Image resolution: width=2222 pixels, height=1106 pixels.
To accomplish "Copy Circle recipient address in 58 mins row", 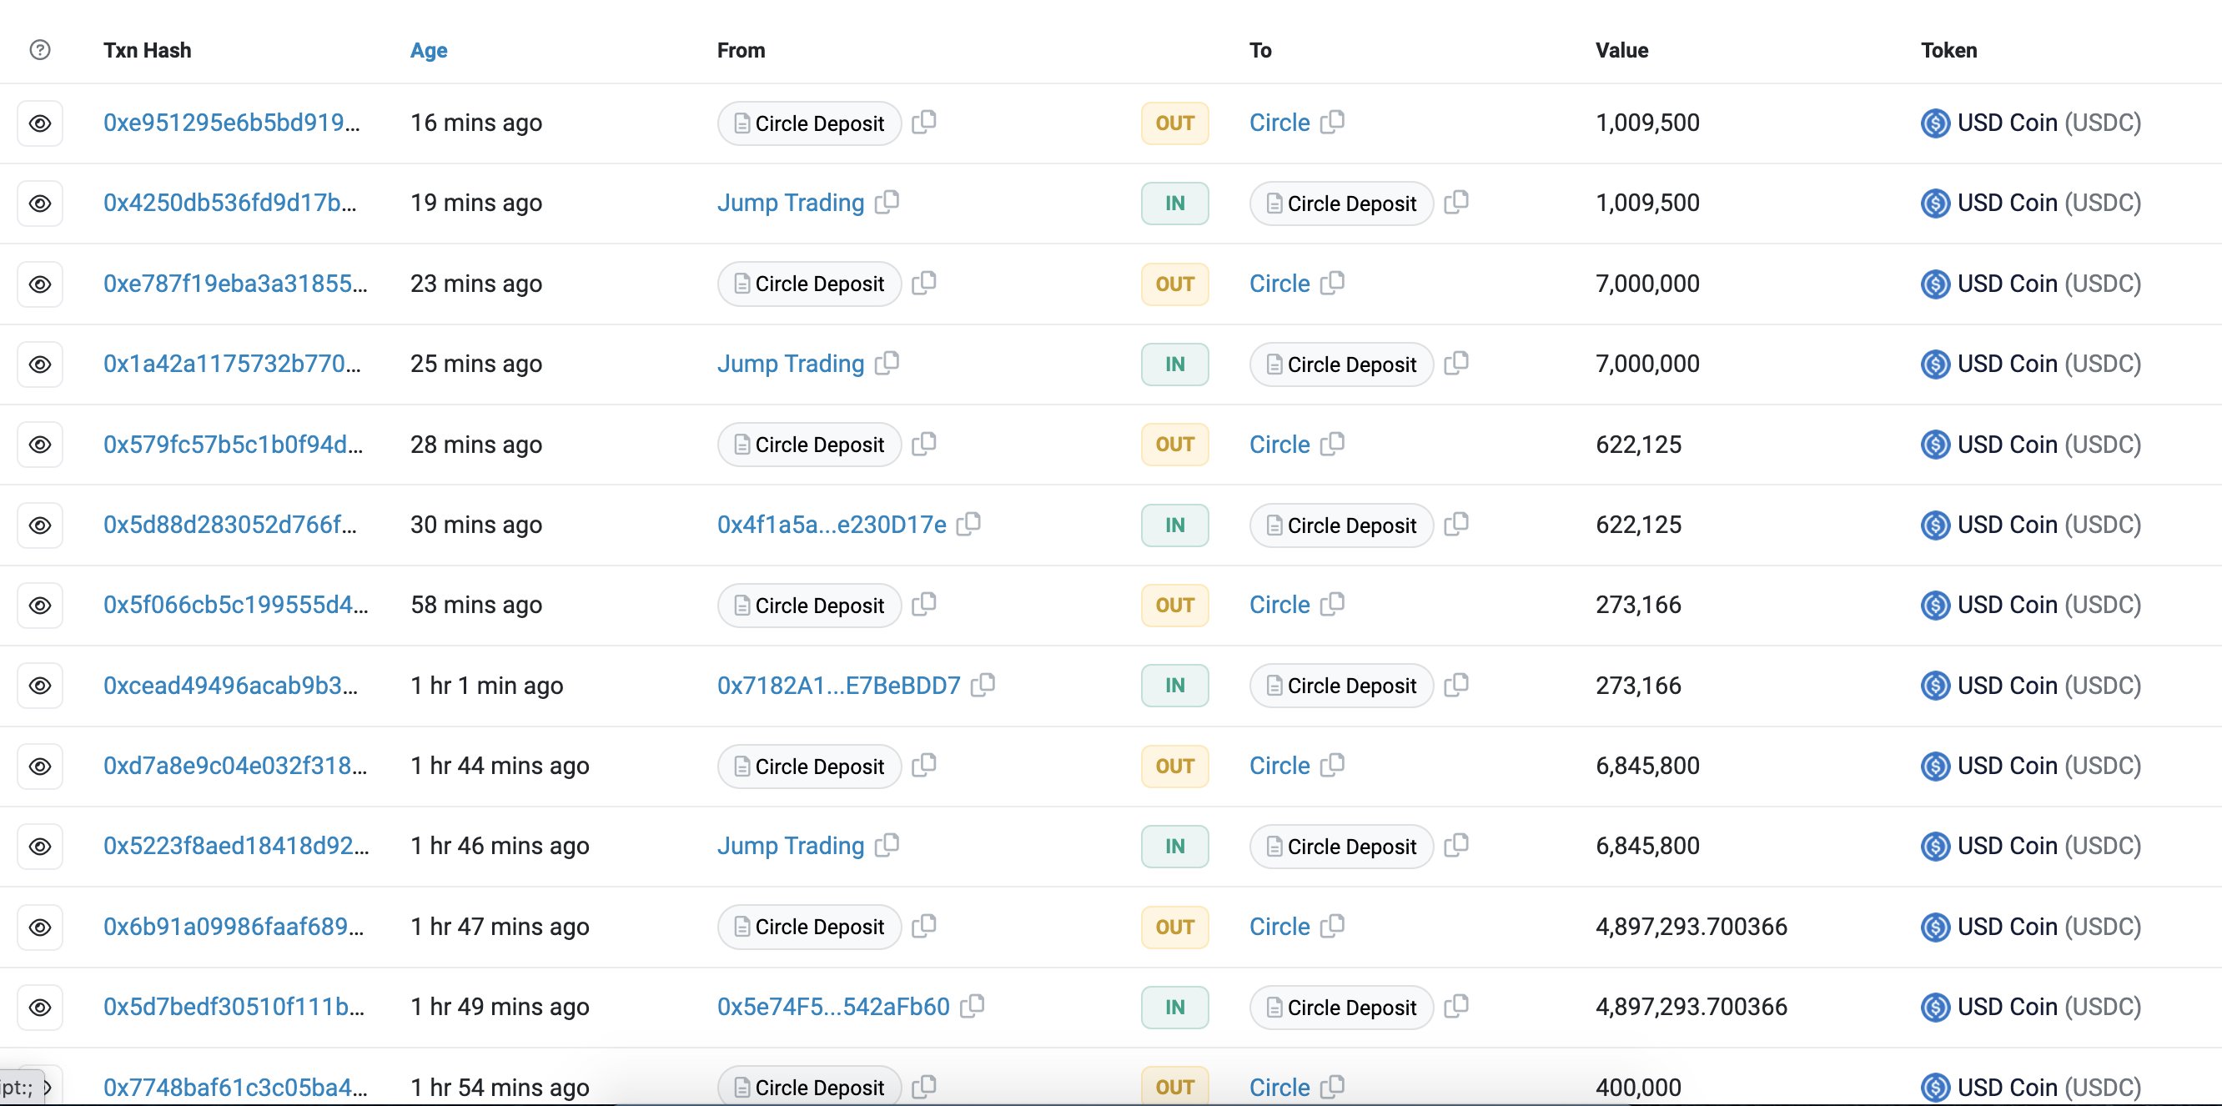I will 1332,604.
